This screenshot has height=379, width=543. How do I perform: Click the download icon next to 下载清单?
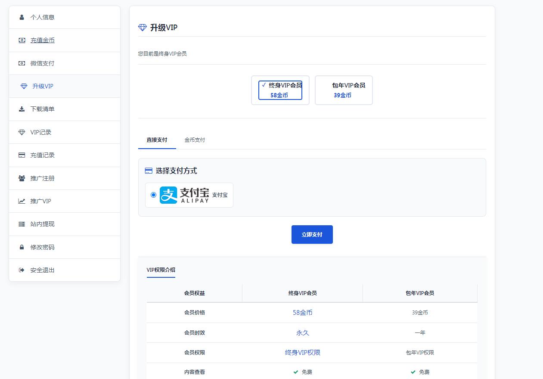(x=22, y=109)
